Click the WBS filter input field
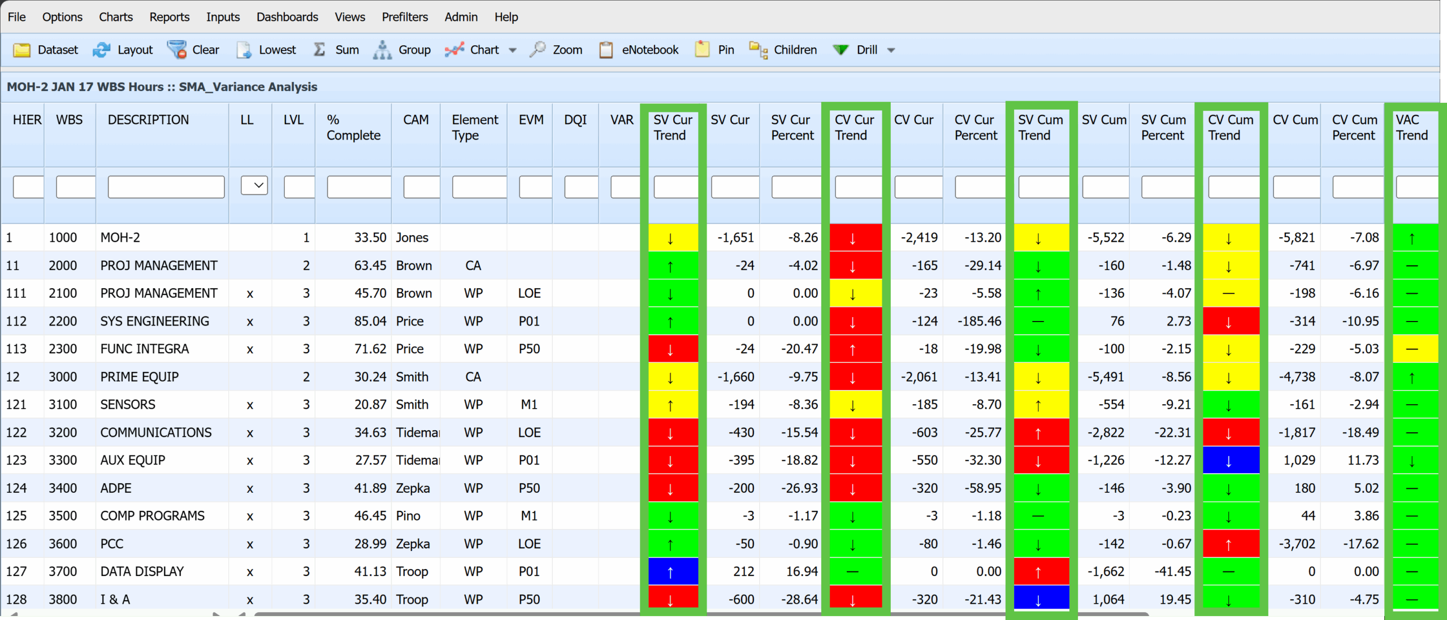 coord(76,187)
